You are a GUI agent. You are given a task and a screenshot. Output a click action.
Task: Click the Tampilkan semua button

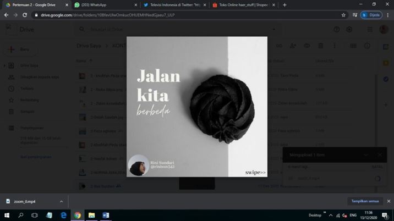[x=365, y=202]
